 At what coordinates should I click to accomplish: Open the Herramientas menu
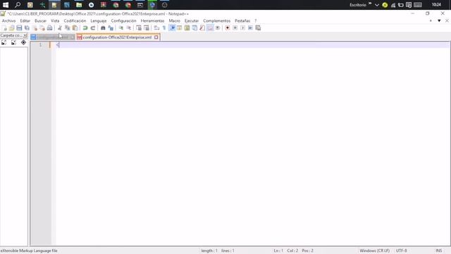(152, 20)
